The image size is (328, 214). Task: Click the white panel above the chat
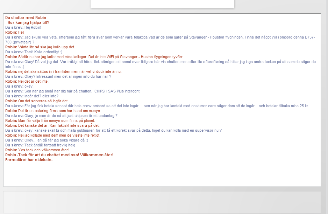(162, 4)
